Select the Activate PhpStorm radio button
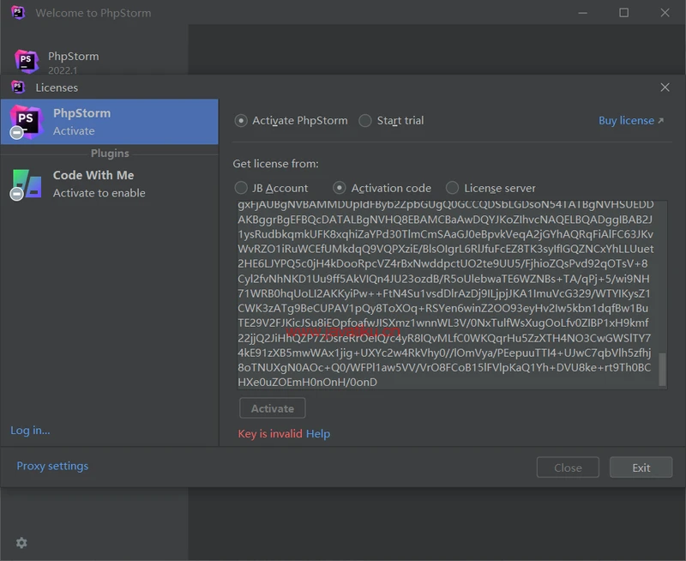Viewport: 686px width, 561px height. 241,121
